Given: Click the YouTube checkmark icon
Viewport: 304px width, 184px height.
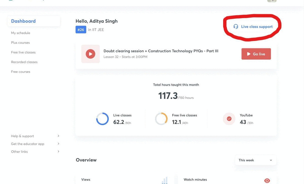Looking at the screenshot, I should [x=229, y=119].
